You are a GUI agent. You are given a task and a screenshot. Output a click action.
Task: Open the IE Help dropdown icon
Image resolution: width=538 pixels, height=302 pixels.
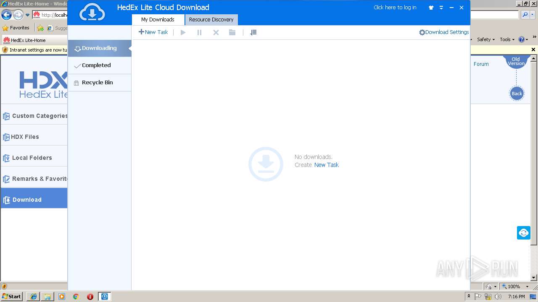[x=523, y=39]
